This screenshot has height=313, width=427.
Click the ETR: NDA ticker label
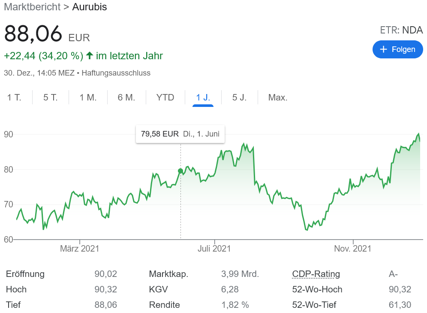tap(402, 30)
